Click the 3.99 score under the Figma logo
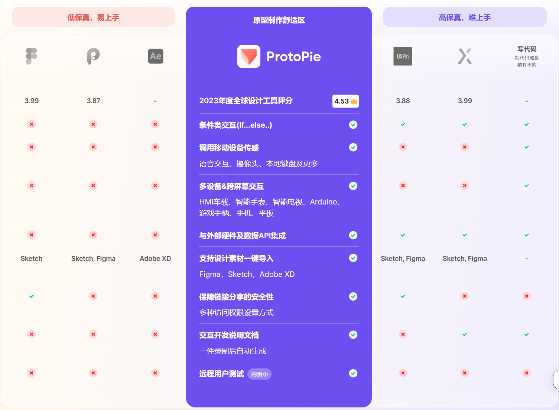Viewport: 559px width, 410px height. [32, 101]
